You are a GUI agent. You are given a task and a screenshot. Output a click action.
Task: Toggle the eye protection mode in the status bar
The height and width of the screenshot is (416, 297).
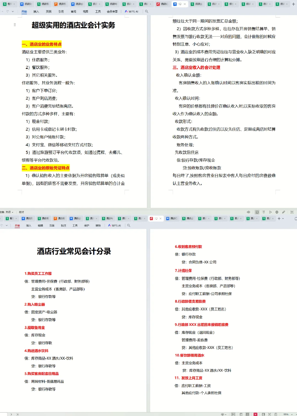(222, 414)
